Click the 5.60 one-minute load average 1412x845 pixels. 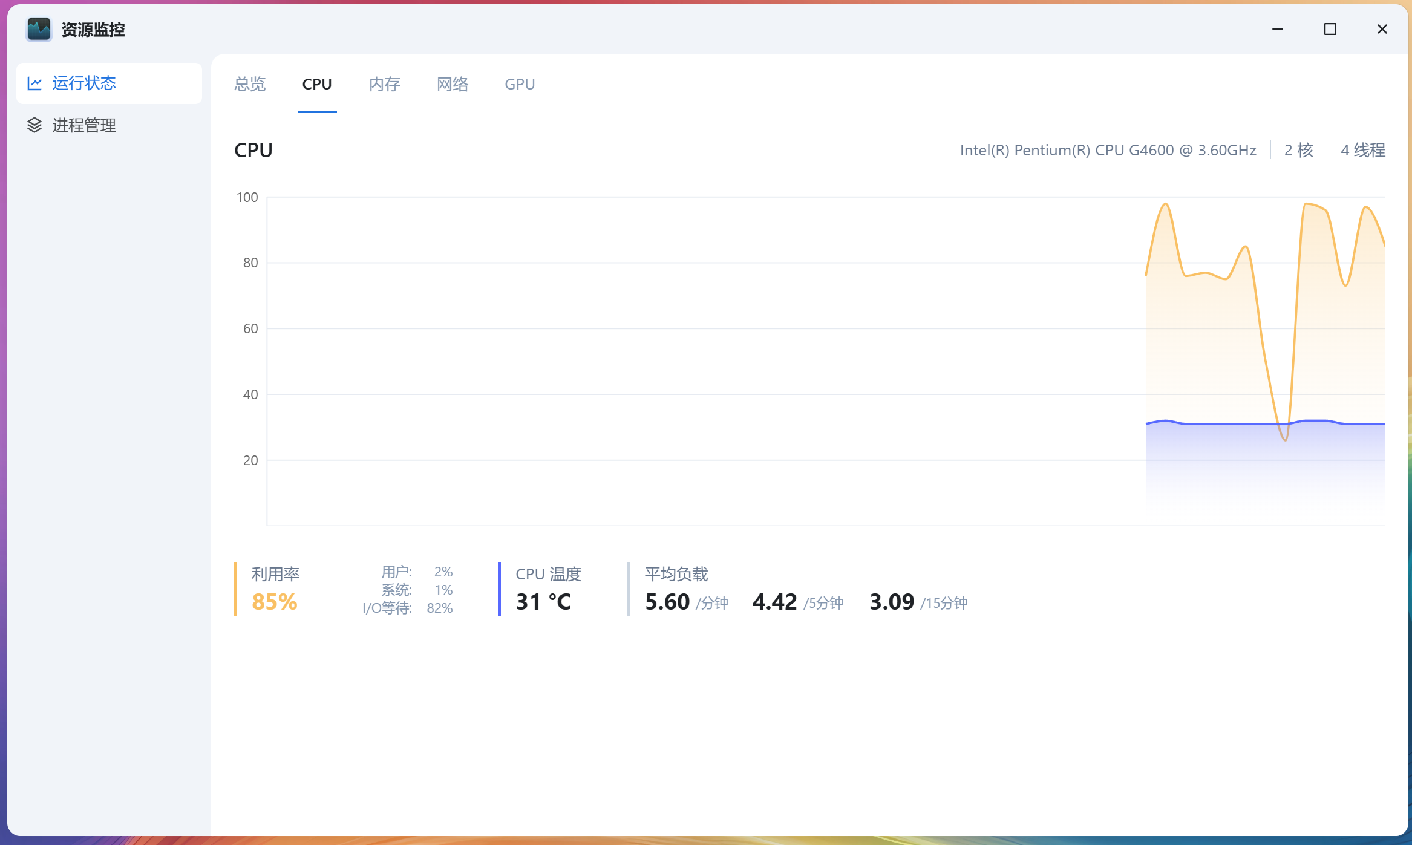(667, 602)
